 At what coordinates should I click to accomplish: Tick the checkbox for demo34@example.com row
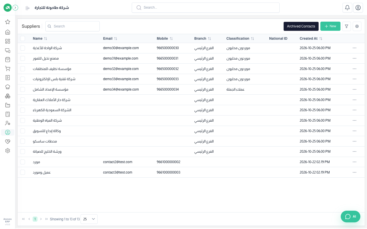[x=23, y=89]
